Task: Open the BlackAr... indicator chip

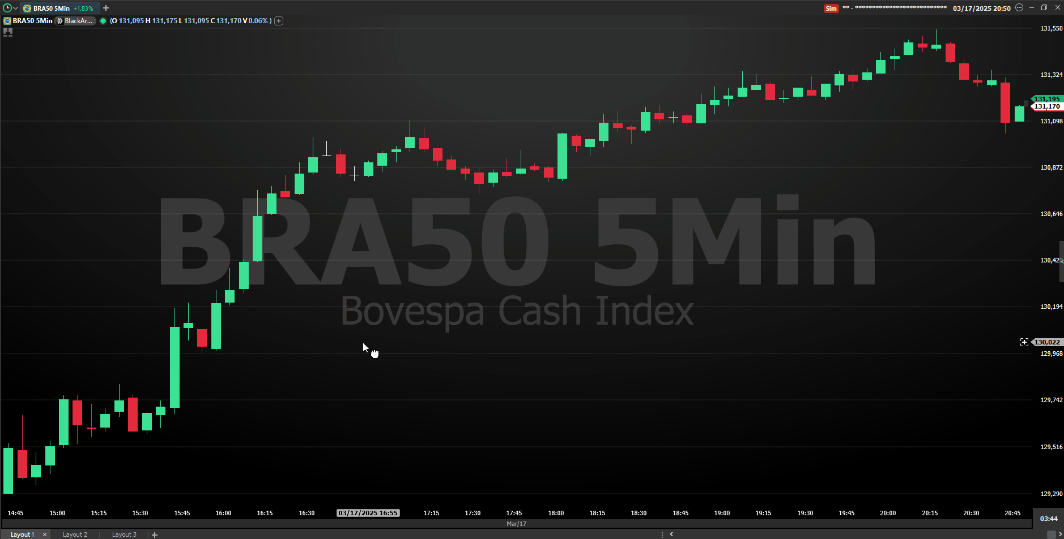Action: [75, 21]
